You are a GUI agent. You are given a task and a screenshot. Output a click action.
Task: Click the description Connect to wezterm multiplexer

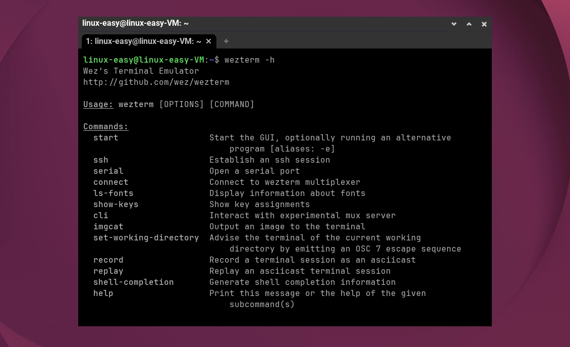(285, 182)
